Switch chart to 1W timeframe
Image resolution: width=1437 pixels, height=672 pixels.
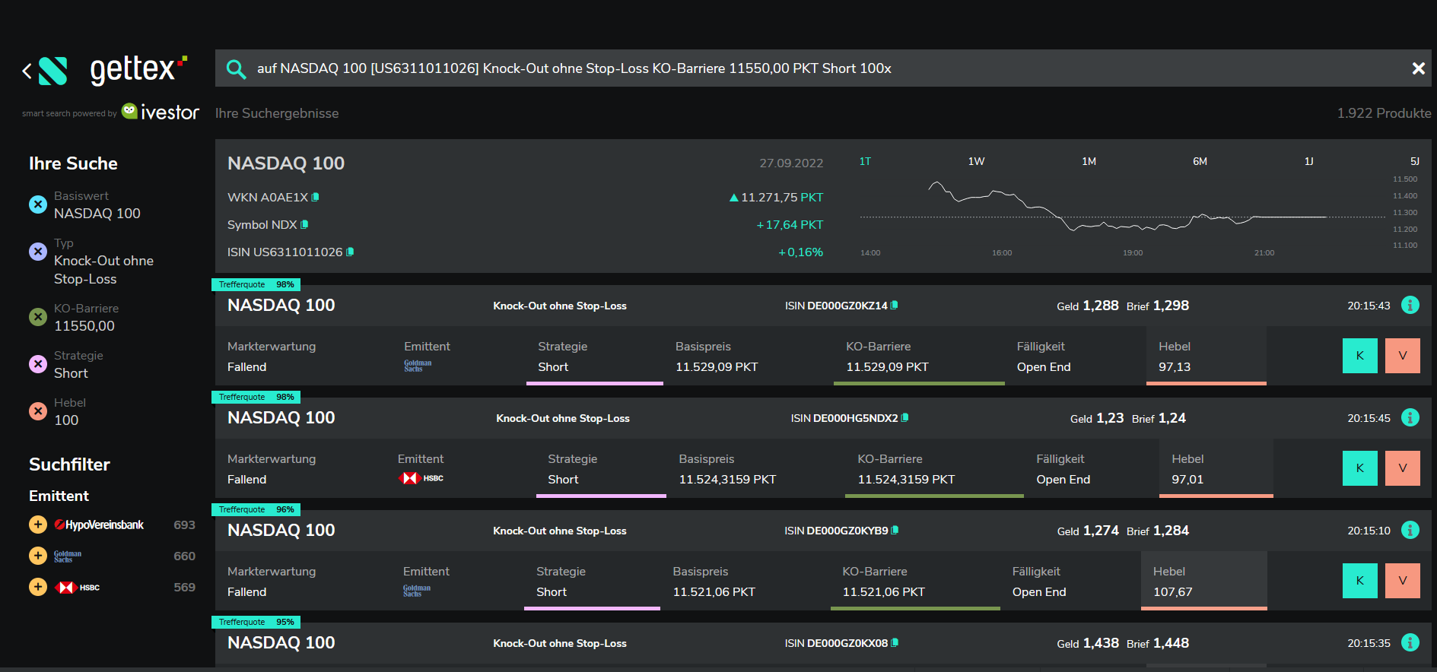(976, 161)
